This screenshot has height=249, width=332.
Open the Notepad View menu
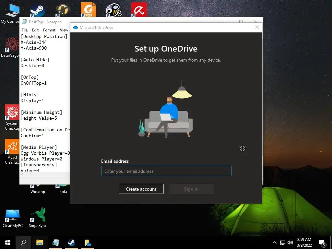click(x=64, y=30)
